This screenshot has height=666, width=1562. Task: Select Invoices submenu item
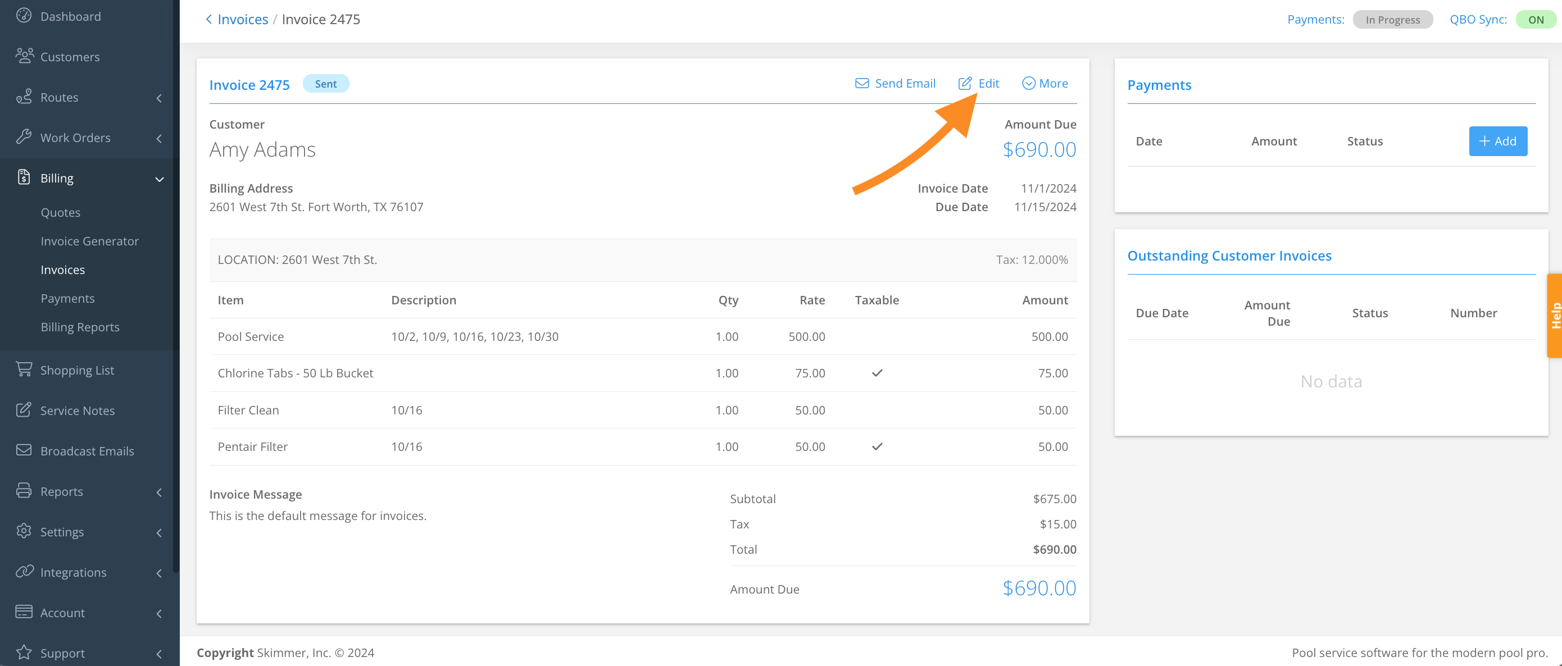(62, 270)
